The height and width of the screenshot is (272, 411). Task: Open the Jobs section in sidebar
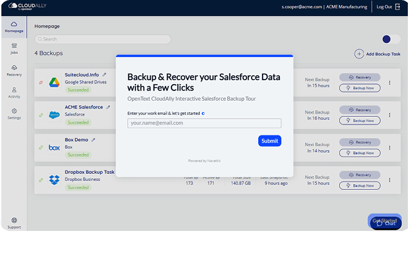pos(13,47)
